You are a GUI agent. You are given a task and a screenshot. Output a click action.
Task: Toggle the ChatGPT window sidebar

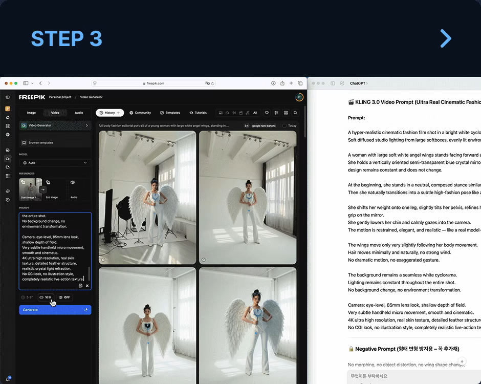click(333, 83)
